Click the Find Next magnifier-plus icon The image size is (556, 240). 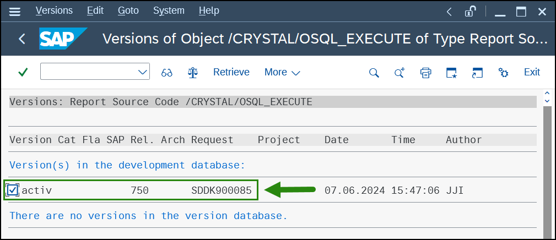[x=400, y=73]
